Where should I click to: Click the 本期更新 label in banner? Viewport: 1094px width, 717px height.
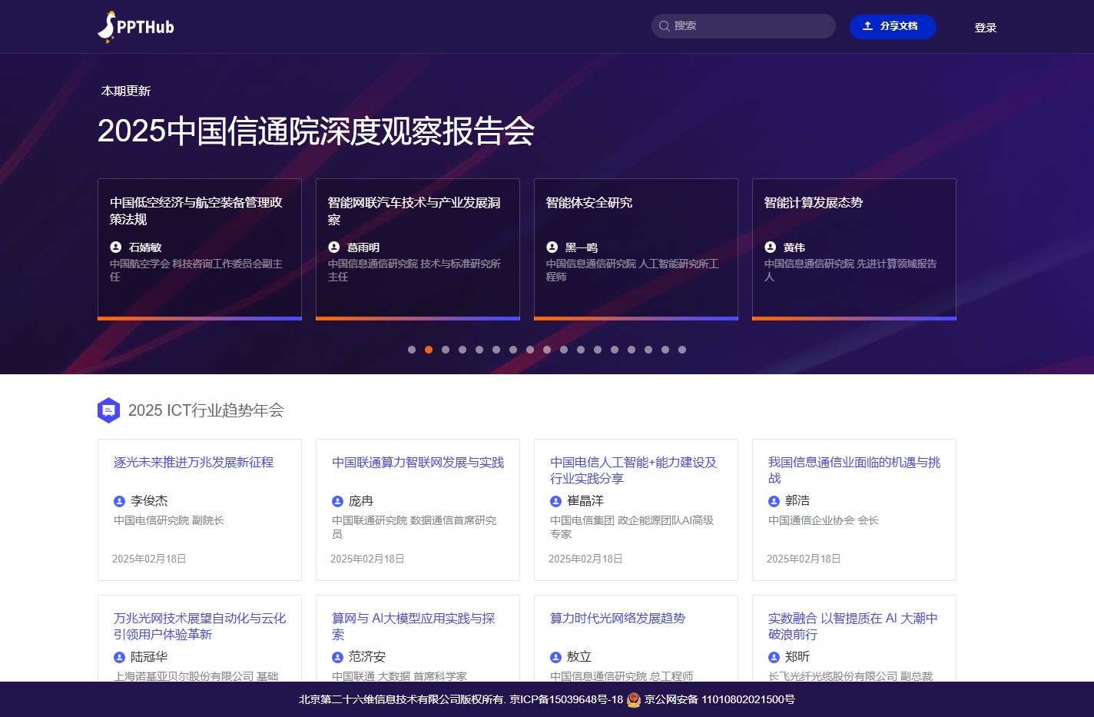tap(126, 91)
